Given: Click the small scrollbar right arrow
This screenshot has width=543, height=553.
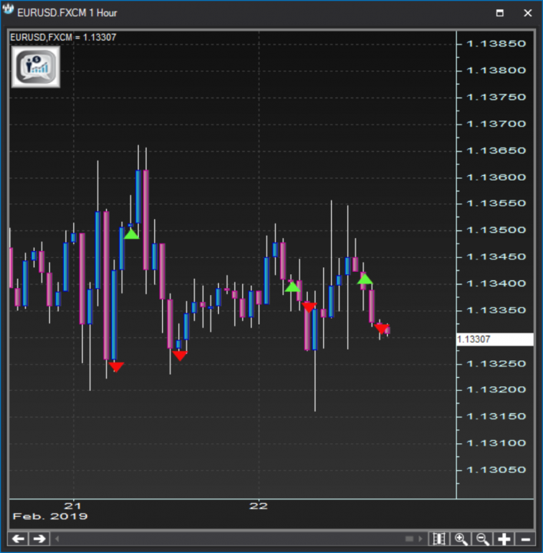Looking at the screenshot, I should tap(420, 539).
